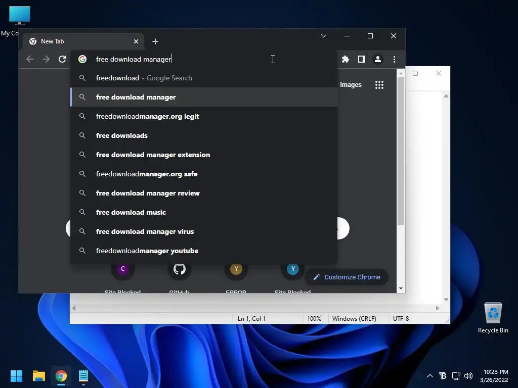Click 'Windows (CRLF)' in Notepad status bar
Image resolution: width=518 pixels, height=388 pixels.
pyautogui.click(x=354, y=319)
